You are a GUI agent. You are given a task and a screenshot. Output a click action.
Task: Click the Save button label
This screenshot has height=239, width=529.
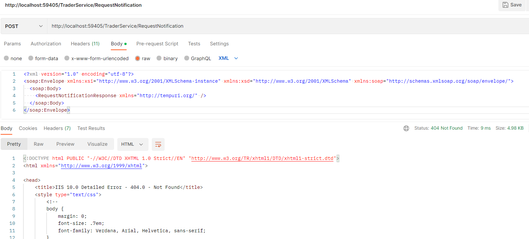pyautogui.click(x=516, y=5)
